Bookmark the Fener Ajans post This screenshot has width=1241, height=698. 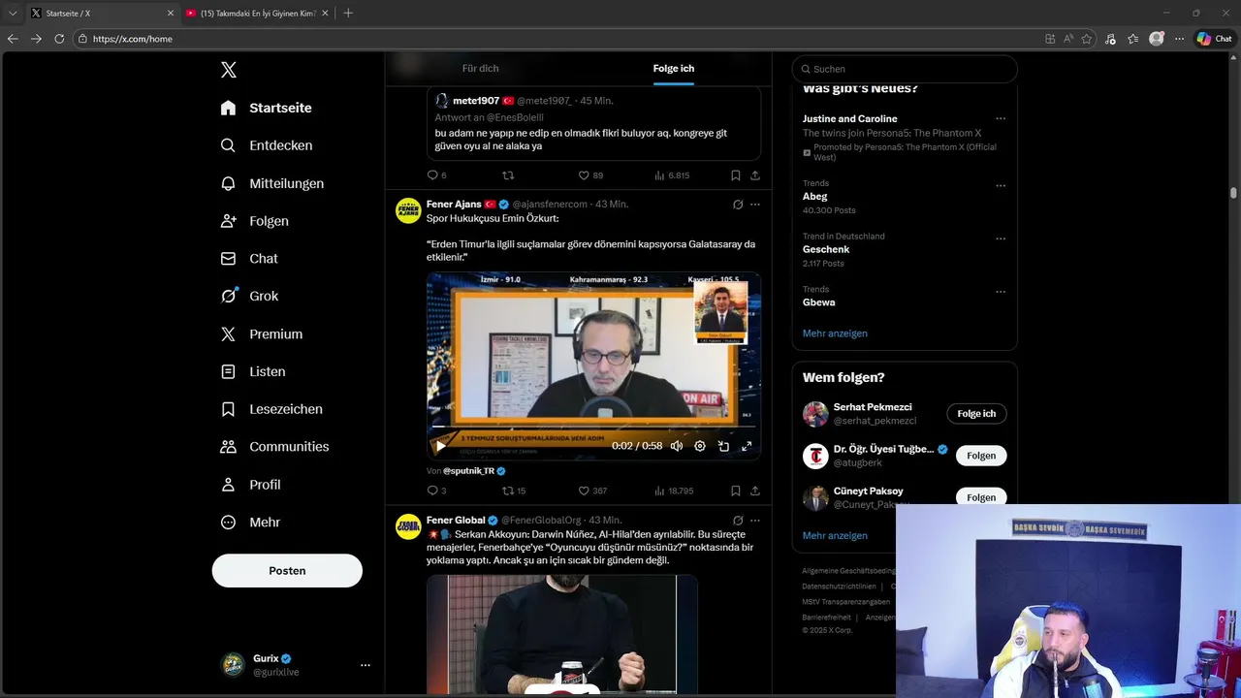(x=736, y=491)
